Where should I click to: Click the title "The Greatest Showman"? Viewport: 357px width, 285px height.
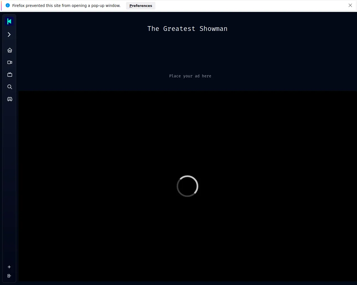[x=187, y=29]
